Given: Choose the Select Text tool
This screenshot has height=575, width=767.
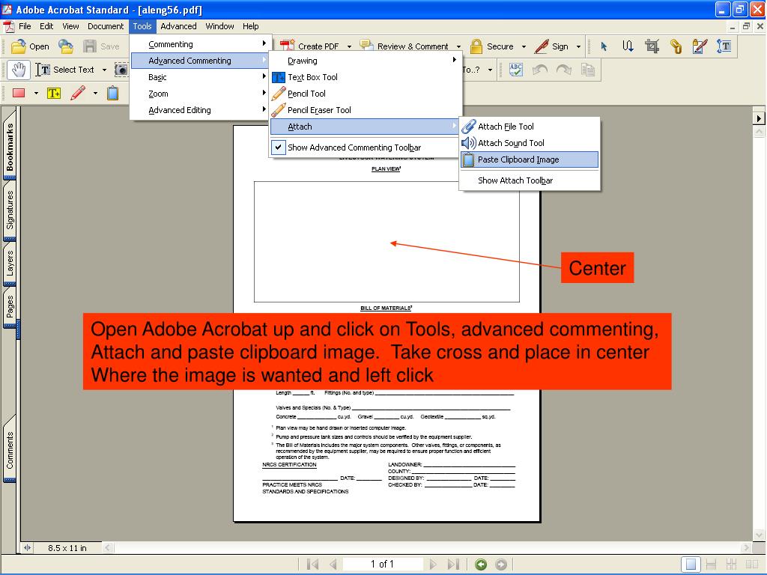Looking at the screenshot, I should coord(64,70).
